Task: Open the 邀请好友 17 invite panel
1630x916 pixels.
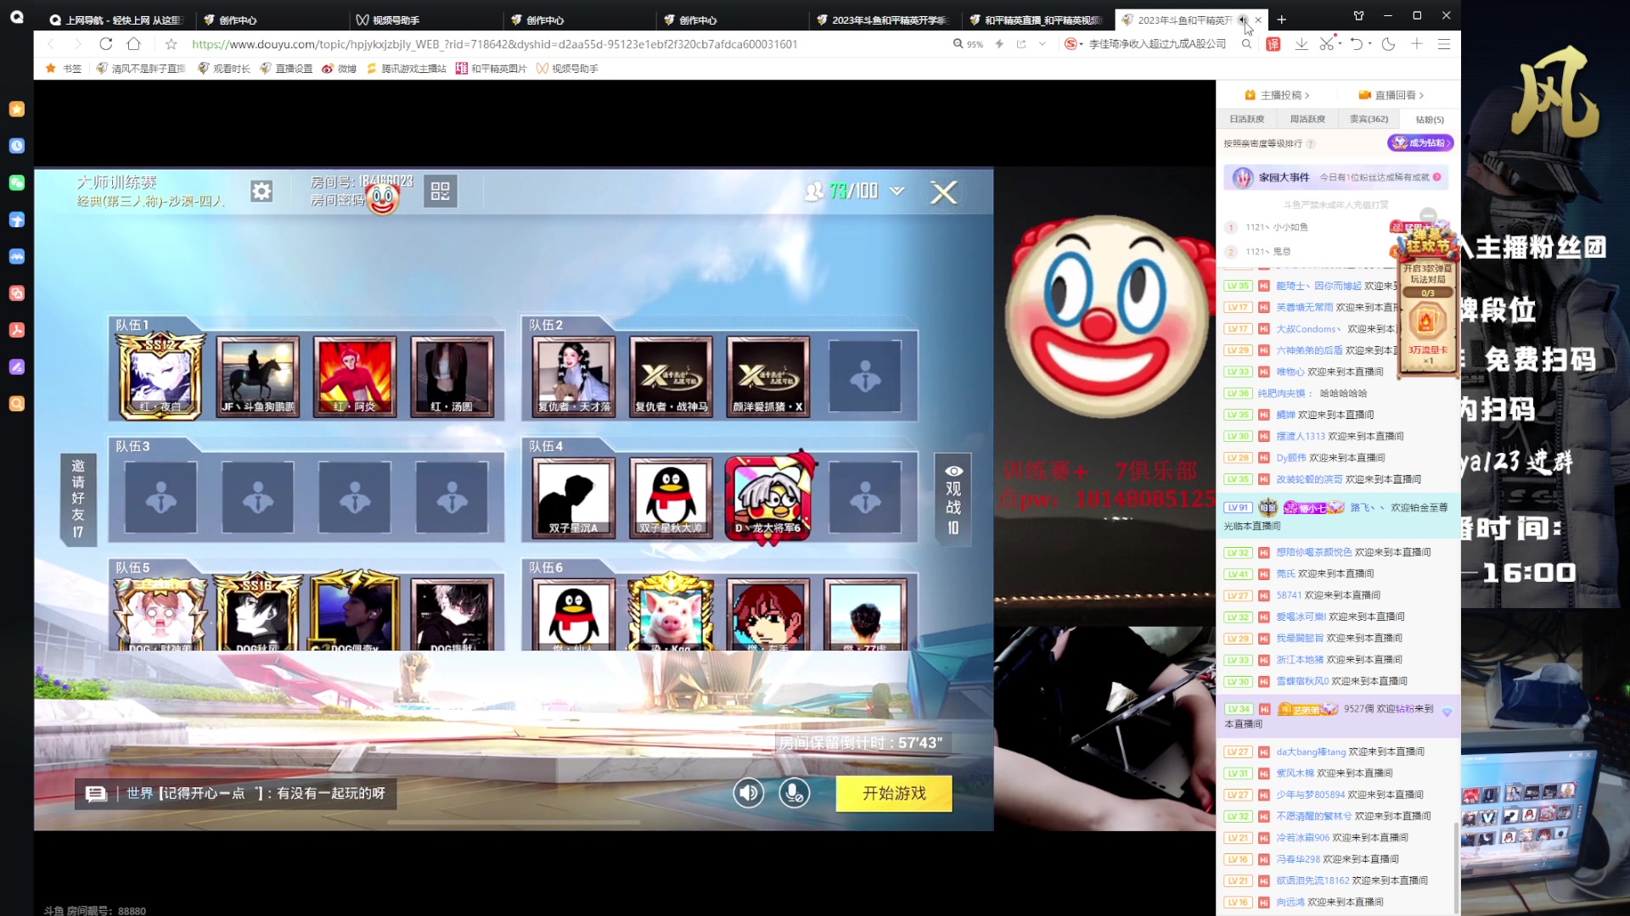Action: [x=78, y=499]
